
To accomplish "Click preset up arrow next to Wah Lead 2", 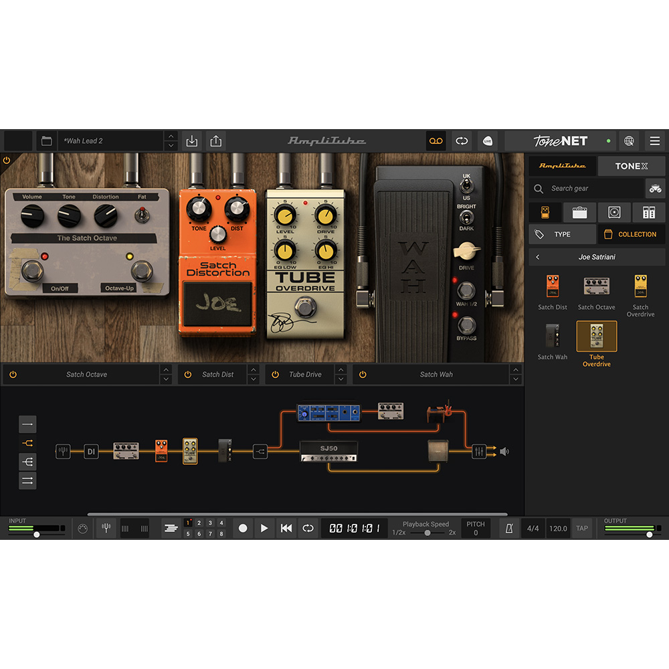I will pos(171,136).
